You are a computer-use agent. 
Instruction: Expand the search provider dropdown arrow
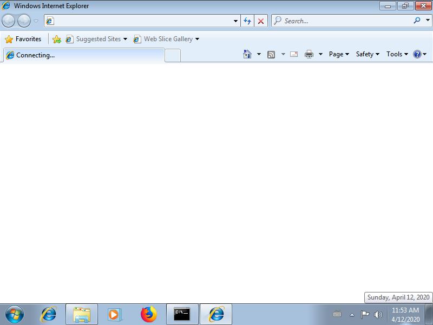[x=428, y=21]
